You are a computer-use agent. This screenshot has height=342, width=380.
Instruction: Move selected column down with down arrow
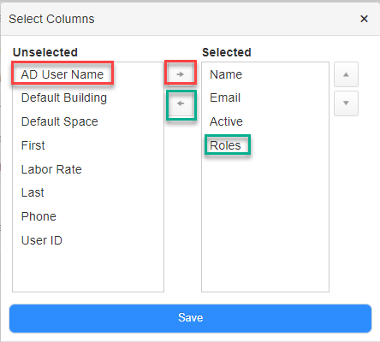coord(346,103)
